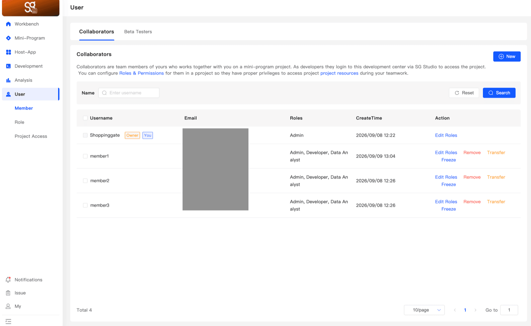Open the Roles & Permissions link
531x326 pixels.
pos(141,73)
